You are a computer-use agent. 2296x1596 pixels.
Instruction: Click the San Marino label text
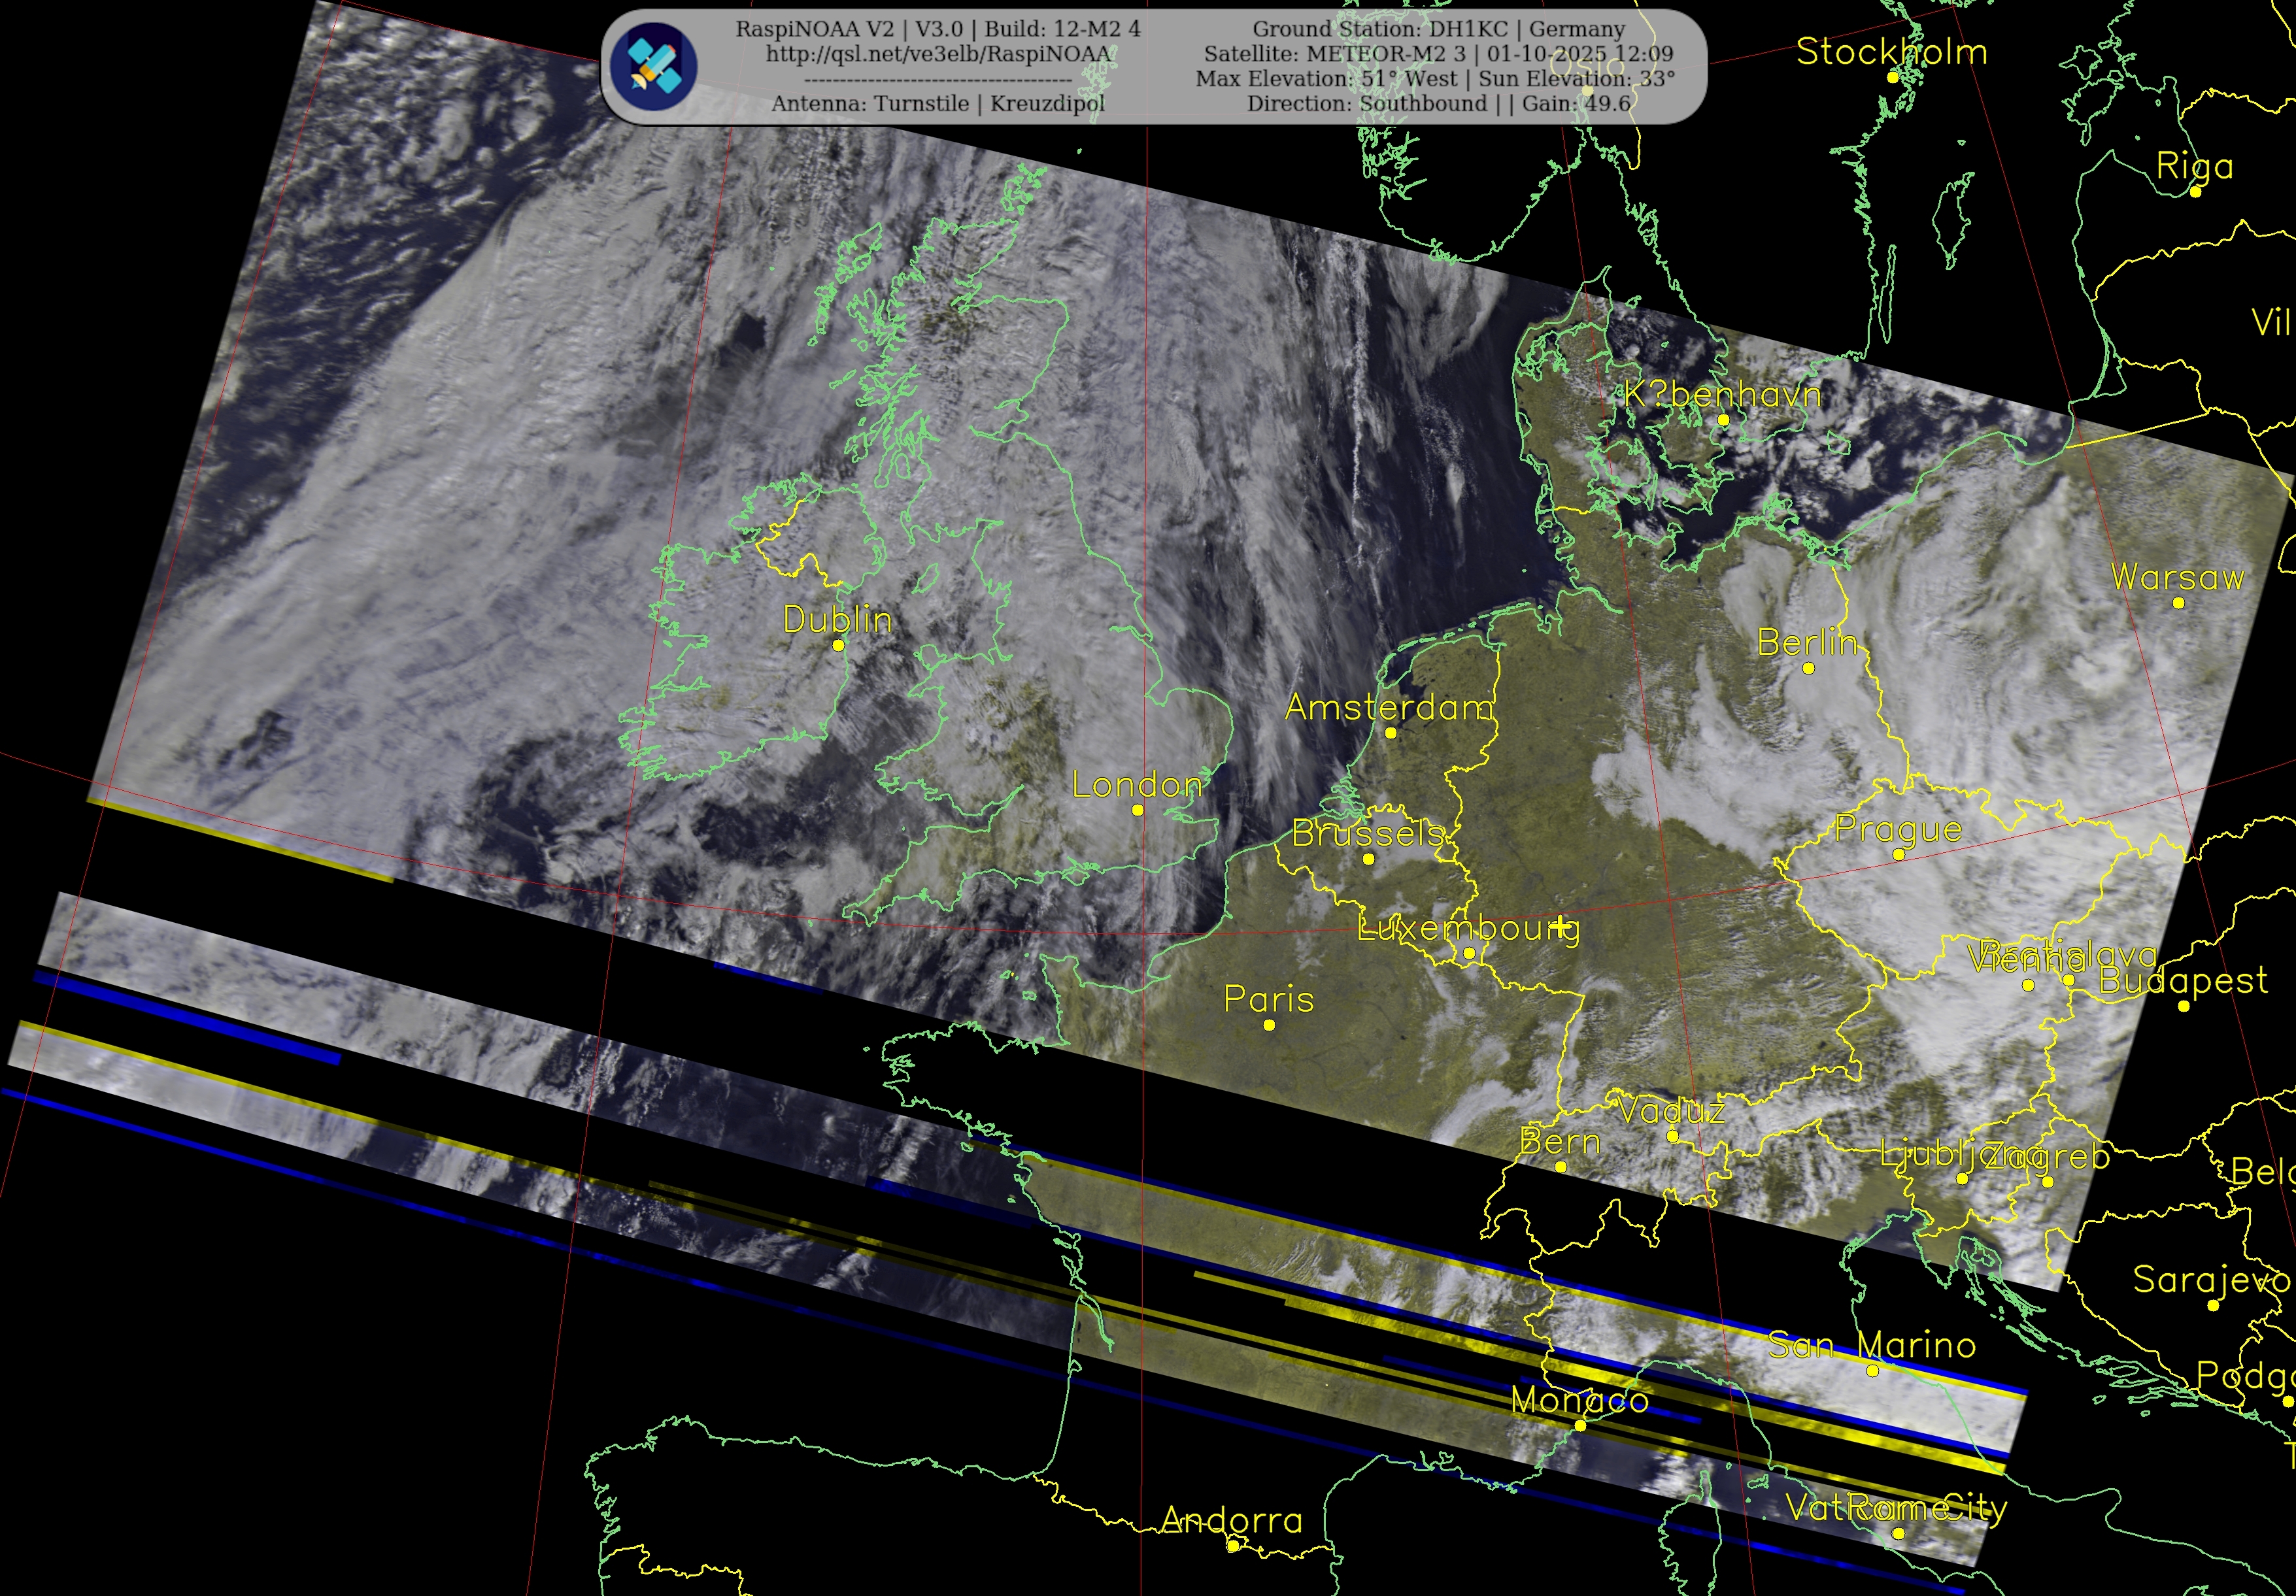coord(1871,1345)
